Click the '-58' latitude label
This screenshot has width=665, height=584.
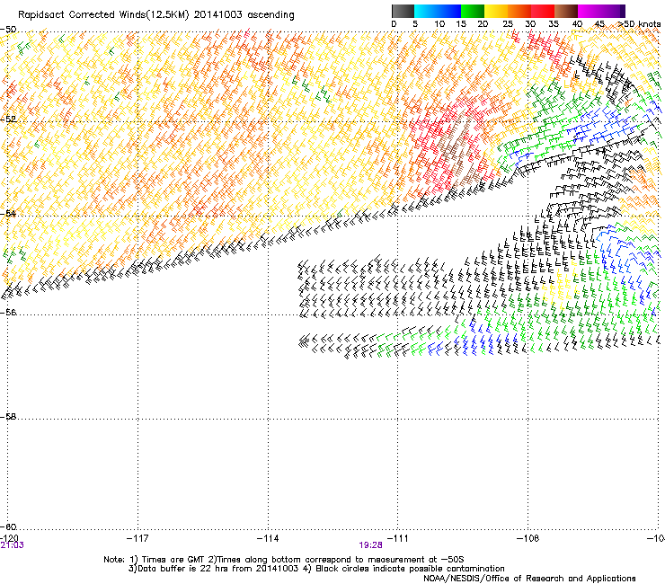8,417
